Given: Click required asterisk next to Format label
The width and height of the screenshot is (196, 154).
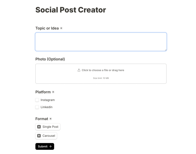Looking at the screenshot, I should click(x=51, y=119).
